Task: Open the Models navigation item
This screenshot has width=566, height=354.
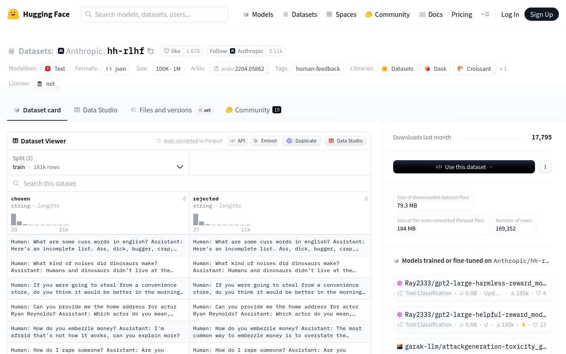Action: click(x=258, y=14)
